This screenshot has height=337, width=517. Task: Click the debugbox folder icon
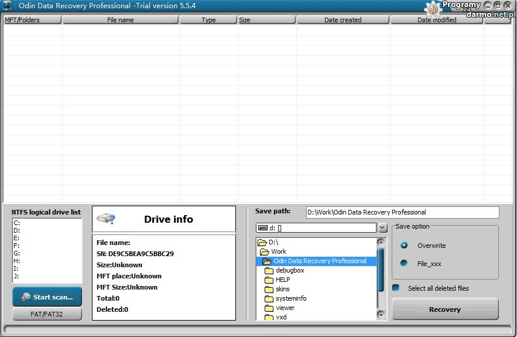pos(269,271)
